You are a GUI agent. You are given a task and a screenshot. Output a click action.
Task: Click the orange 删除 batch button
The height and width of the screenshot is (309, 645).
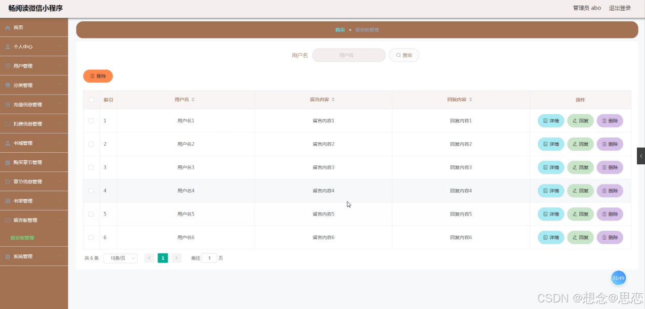pos(98,76)
